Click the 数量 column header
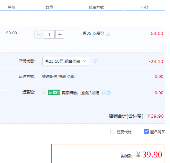The image size is (170, 163). [x=49, y=7]
